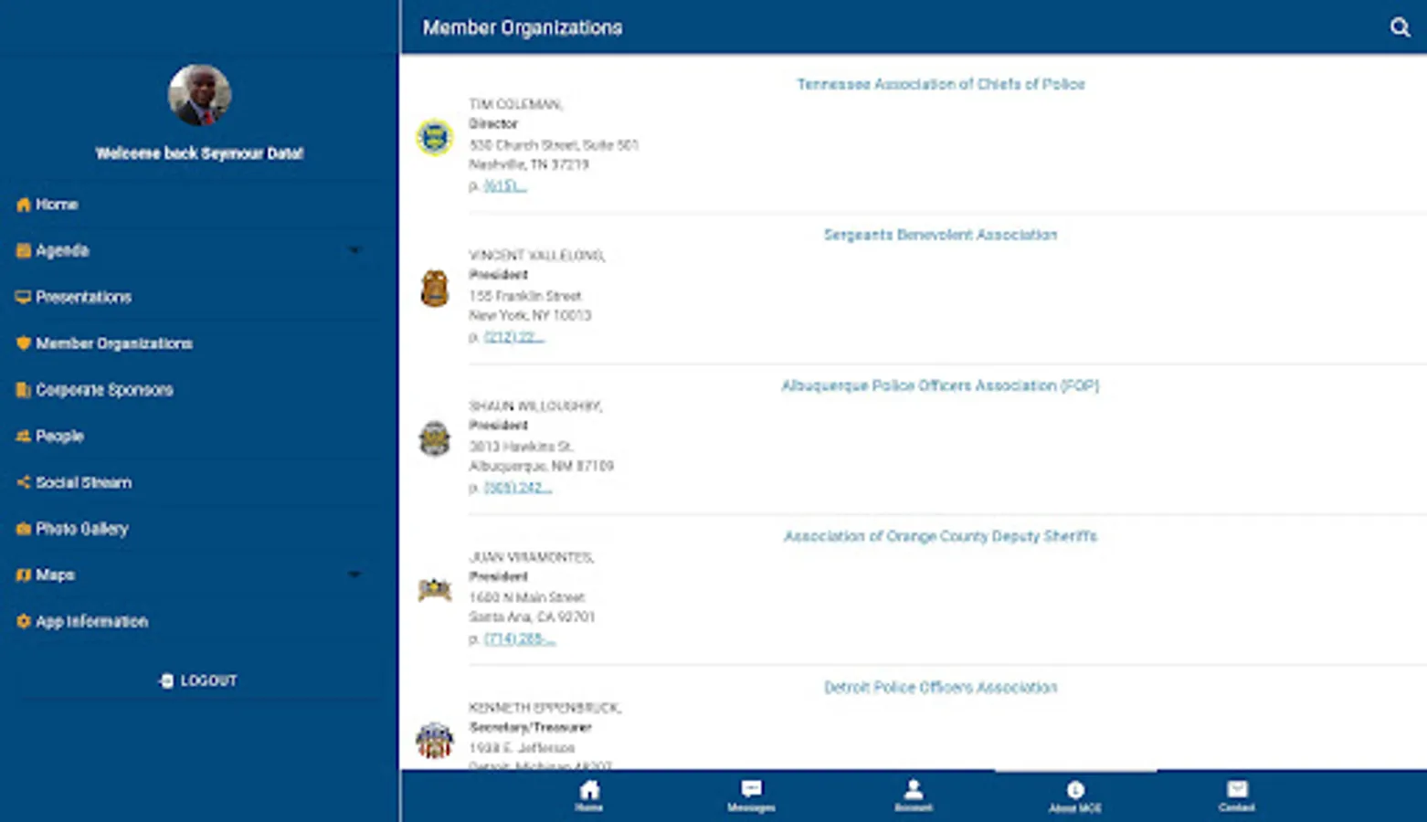The height and width of the screenshot is (822, 1427).
Task: Click the New York, NY 10013 address line
Action: pos(530,315)
